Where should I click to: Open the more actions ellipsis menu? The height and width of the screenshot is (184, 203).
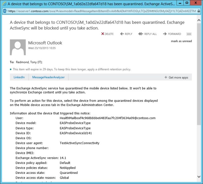point(189,34)
